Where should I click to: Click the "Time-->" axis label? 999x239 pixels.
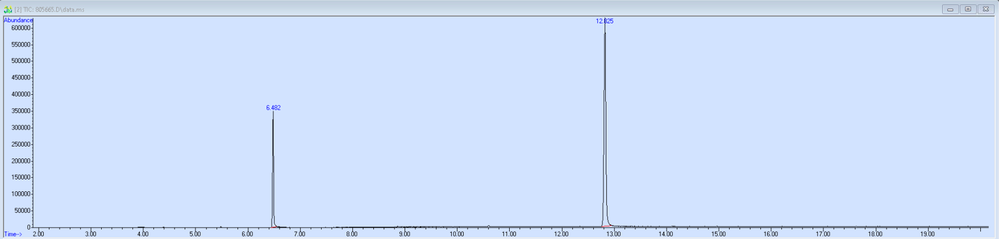pos(13,234)
